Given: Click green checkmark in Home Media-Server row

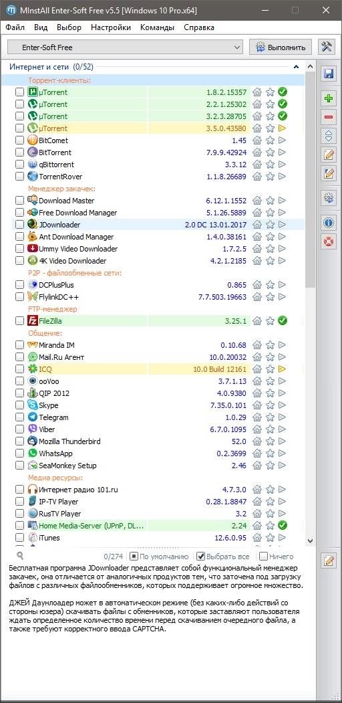Looking at the screenshot, I should tap(282, 525).
